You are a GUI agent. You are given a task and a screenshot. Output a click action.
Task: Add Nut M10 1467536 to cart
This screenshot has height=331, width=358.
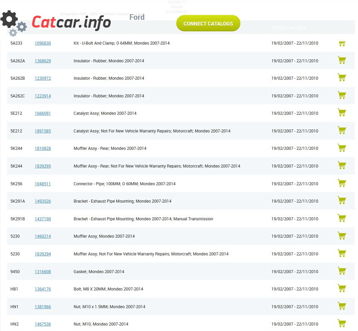click(x=342, y=324)
